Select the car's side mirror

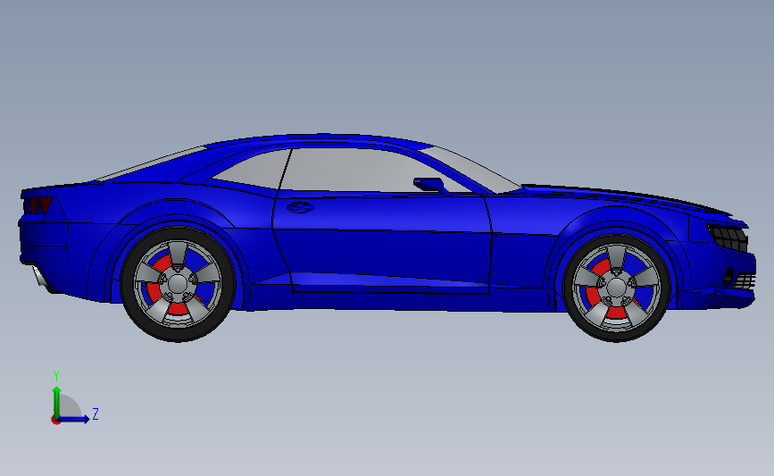click(430, 184)
